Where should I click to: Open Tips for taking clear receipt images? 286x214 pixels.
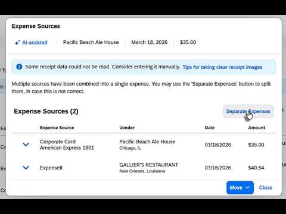click(x=222, y=67)
